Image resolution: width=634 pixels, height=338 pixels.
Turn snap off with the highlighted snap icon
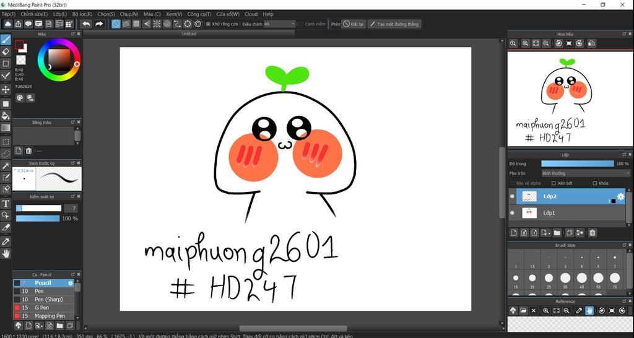click(116, 24)
